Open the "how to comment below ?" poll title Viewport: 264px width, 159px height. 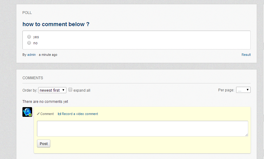coord(56,24)
